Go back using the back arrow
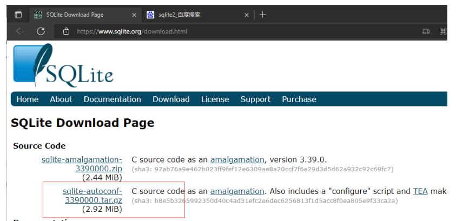 click(x=20, y=31)
